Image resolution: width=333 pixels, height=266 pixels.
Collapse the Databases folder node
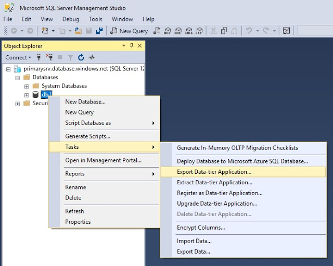point(17,78)
